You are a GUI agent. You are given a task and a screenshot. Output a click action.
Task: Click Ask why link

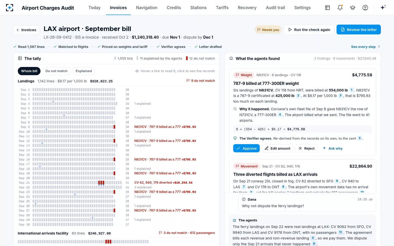[333, 148]
